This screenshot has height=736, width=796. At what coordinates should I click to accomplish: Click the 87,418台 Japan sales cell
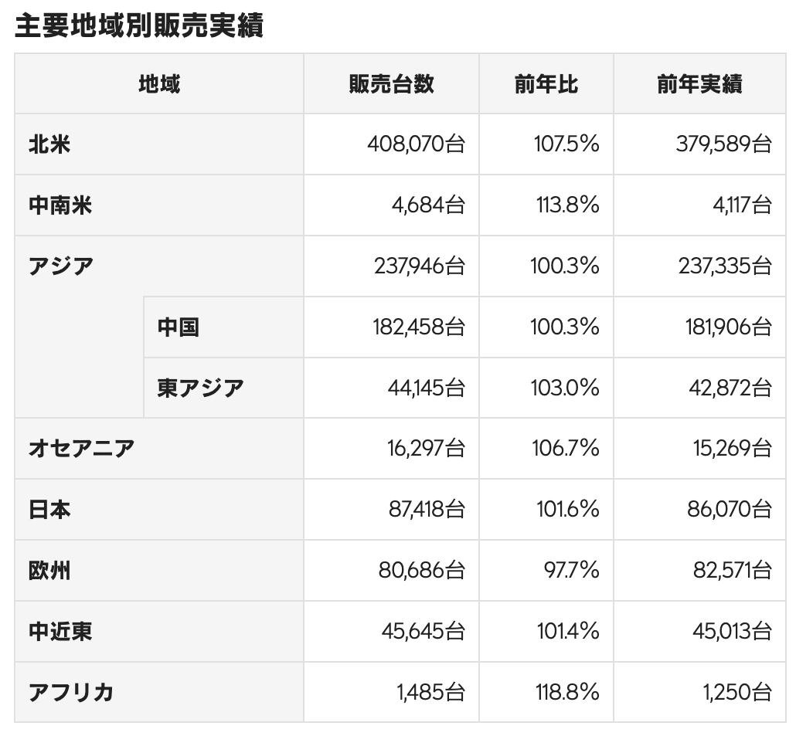[x=427, y=510]
